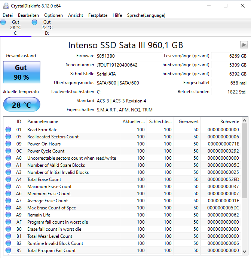Click the Standard field ACS-3 Revision 4

(x=172, y=101)
